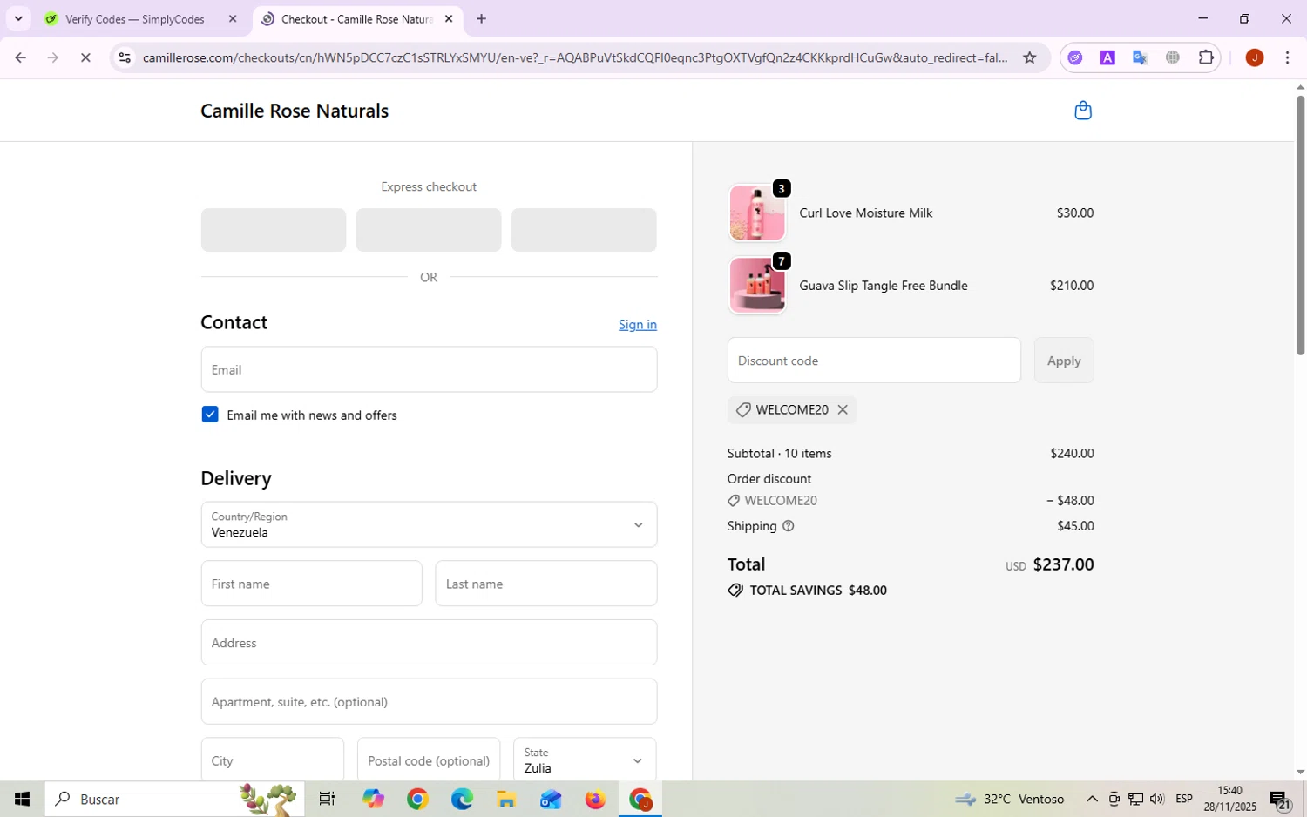Close the Checkout - Camille Rose tab
The width and height of the screenshot is (1307, 817).
(449, 18)
